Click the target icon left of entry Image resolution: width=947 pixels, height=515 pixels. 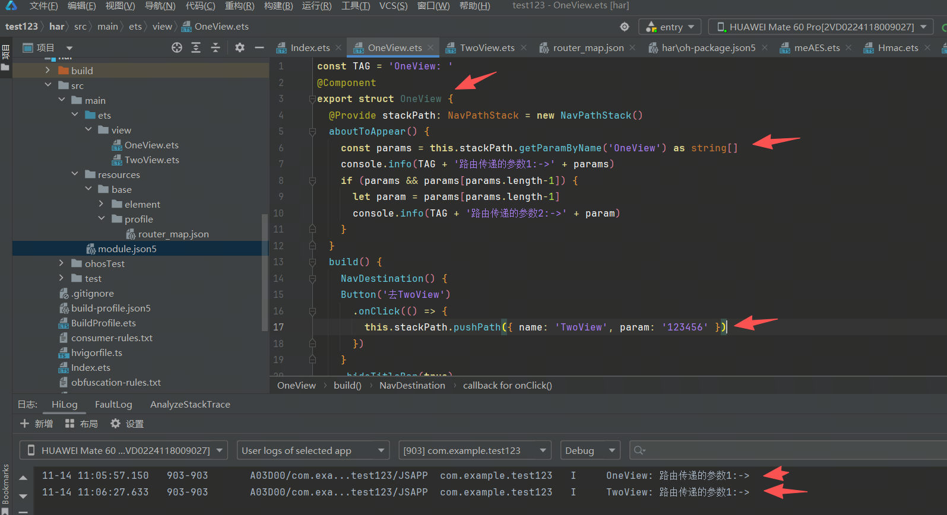(x=624, y=27)
